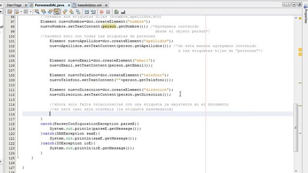Image resolution: width=308 pixels, height=173 pixels.
Task: Toggle Bookmark icon in editor toolbar
Action: (78, 12)
